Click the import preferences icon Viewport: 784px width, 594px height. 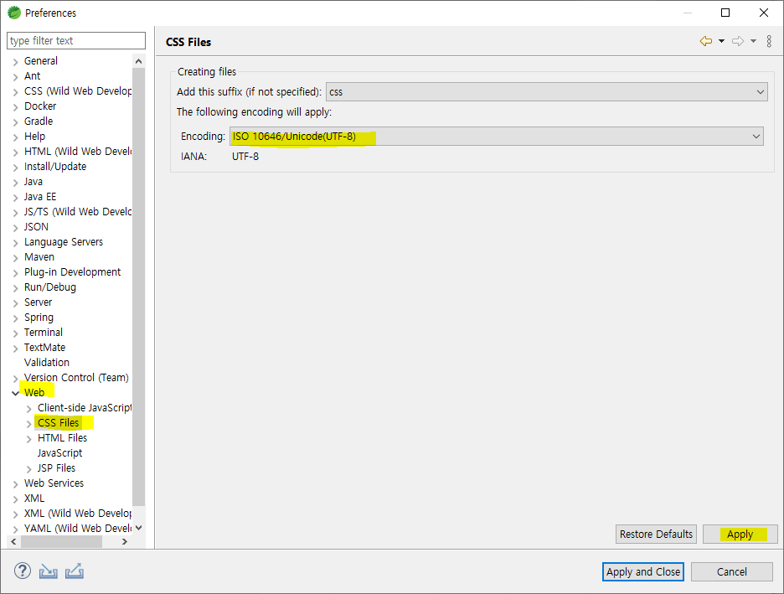[x=49, y=571]
